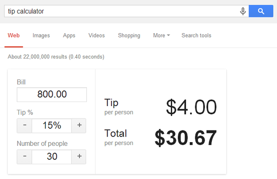Decrease tip percentage with minus button
Viewport: 277px width, 179px height.
click(x=24, y=125)
